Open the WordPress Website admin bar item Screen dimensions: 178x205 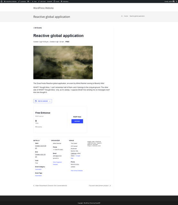pos(10,1)
